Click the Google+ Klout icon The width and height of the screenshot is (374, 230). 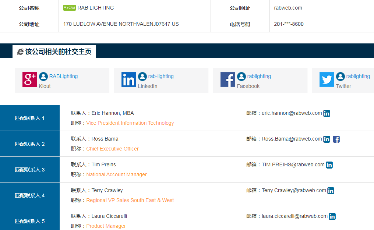[x=30, y=79]
